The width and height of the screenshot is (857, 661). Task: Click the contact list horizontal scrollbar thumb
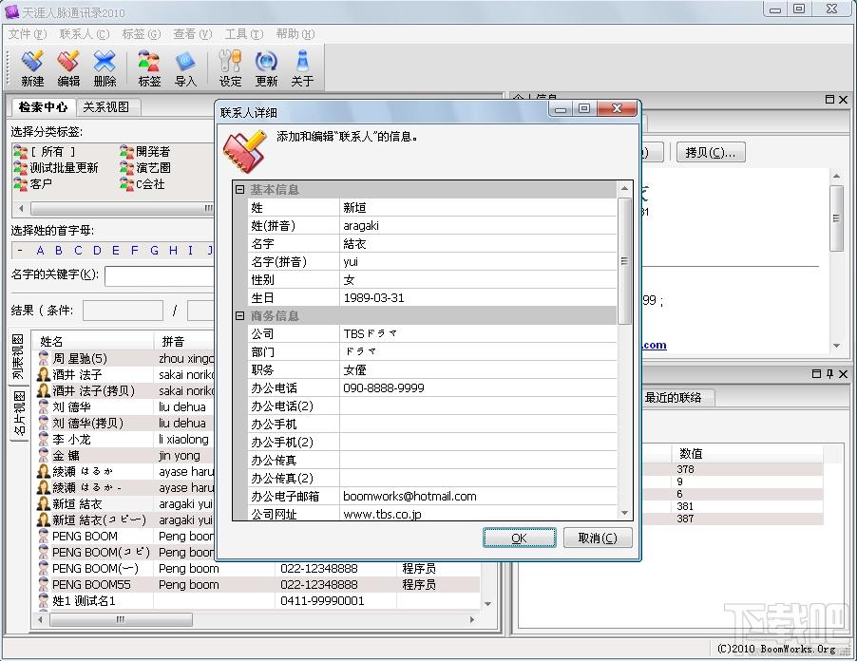(121, 619)
